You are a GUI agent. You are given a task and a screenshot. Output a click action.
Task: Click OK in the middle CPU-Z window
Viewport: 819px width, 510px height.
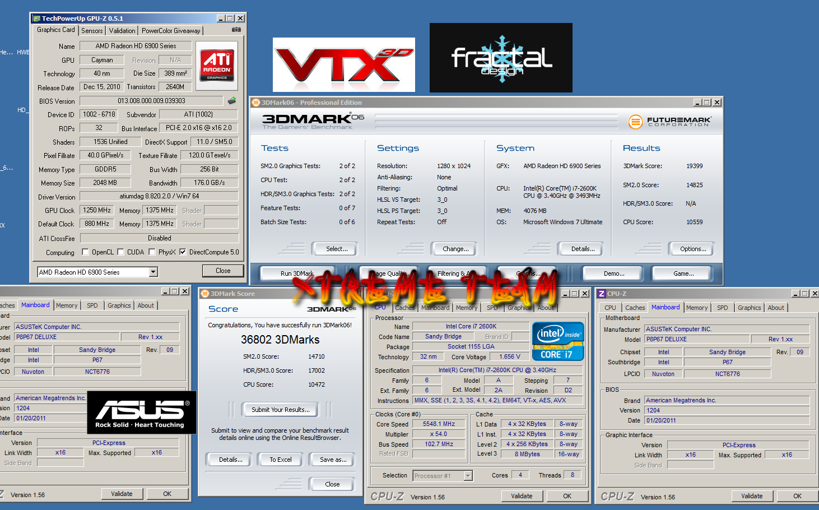click(567, 496)
